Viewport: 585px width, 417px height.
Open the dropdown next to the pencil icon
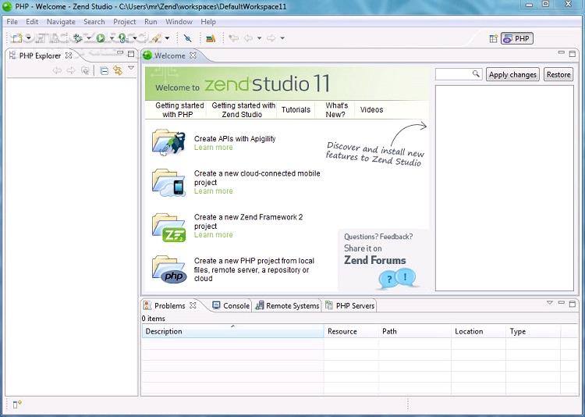[167, 38]
